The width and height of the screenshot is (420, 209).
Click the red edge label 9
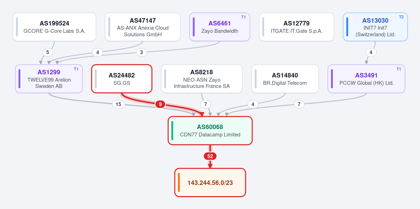click(160, 104)
